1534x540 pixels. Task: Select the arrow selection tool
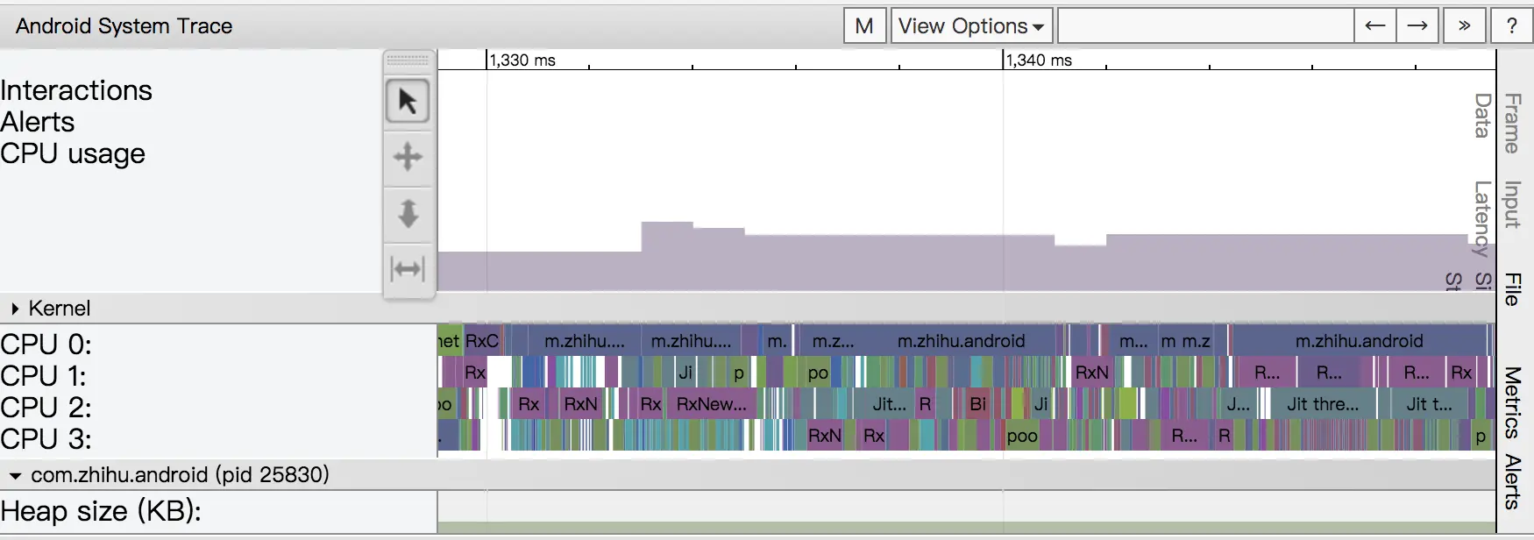pyautogui.click(x=408, y=102)
